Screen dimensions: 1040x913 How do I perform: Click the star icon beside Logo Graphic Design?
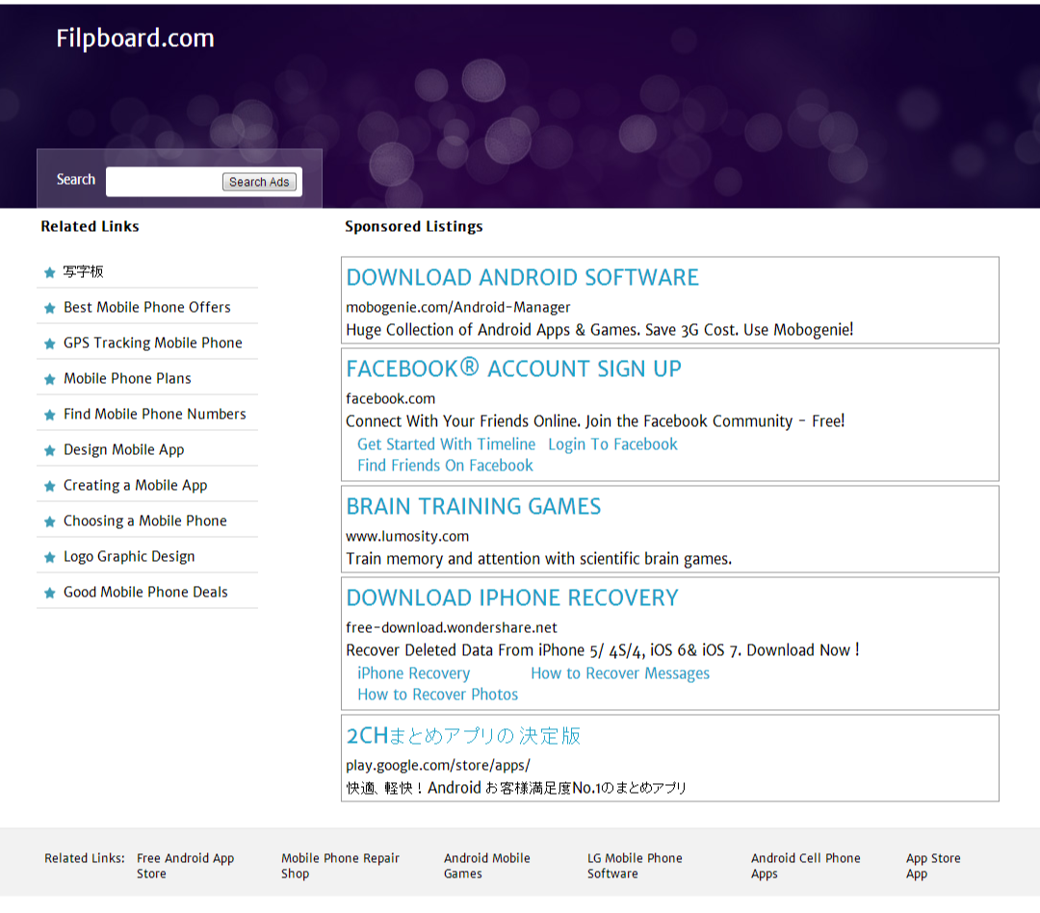coord(50,558)
